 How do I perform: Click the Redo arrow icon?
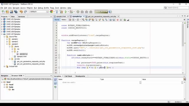[x=25, y=12]
